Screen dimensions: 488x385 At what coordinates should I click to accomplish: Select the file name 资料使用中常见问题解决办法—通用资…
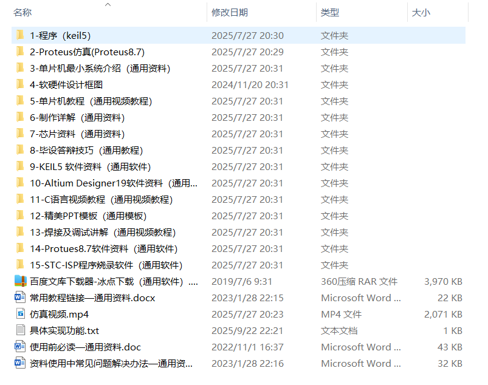(x=111, y=364)
